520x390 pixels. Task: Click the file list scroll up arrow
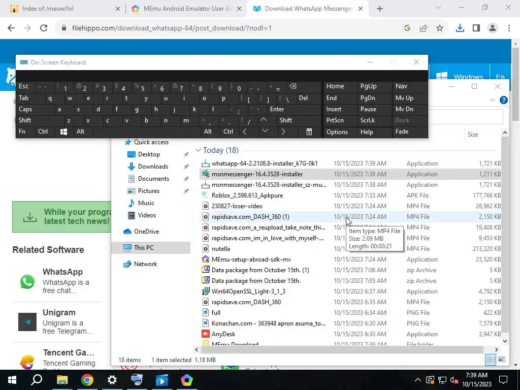coord(505,133)
